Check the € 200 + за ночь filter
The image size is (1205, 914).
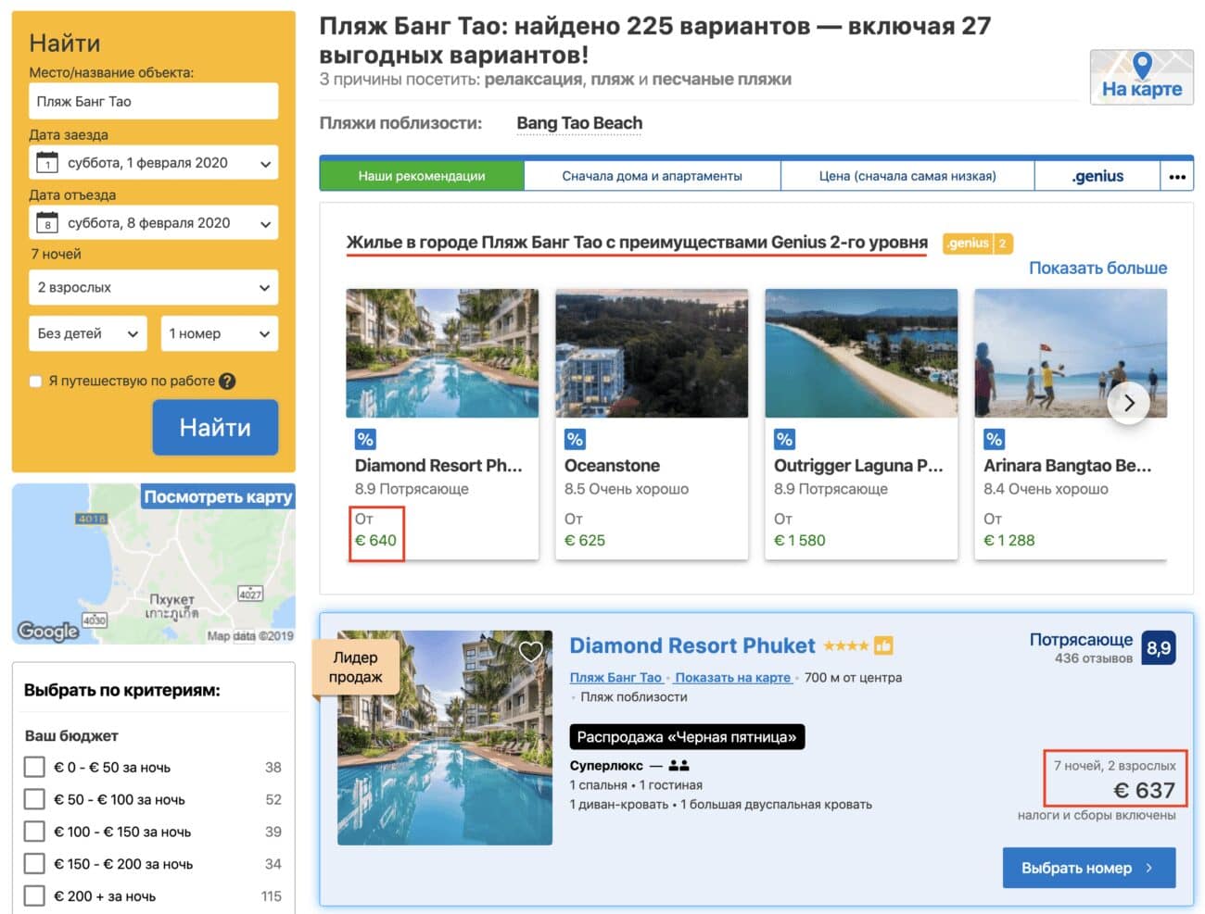34,895
